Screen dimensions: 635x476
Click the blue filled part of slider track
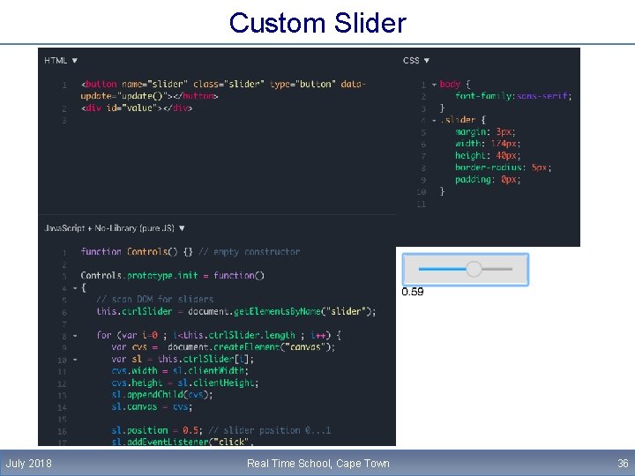[x=442, y=269]
